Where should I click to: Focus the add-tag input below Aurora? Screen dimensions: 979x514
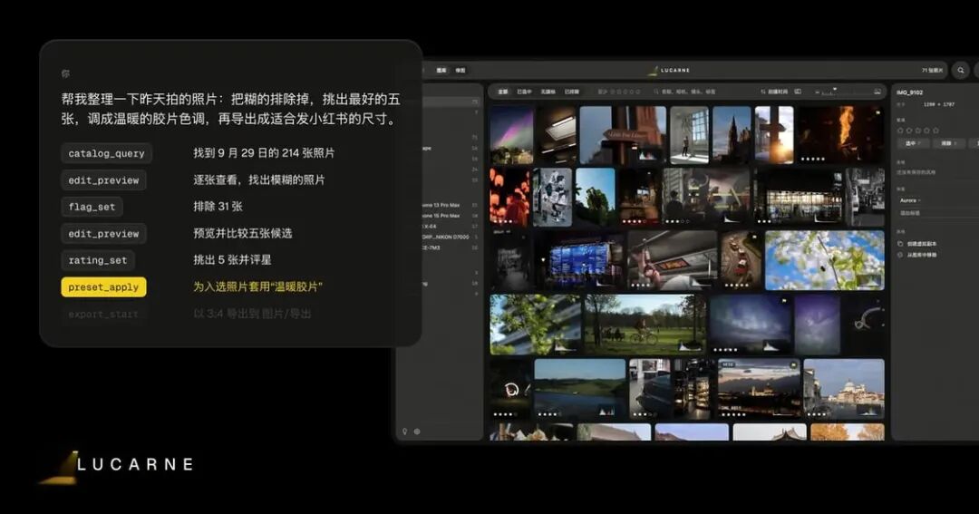coord(936,214)
